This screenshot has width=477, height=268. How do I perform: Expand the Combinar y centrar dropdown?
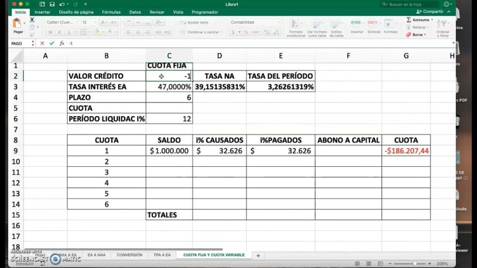(x=222, y=32)
